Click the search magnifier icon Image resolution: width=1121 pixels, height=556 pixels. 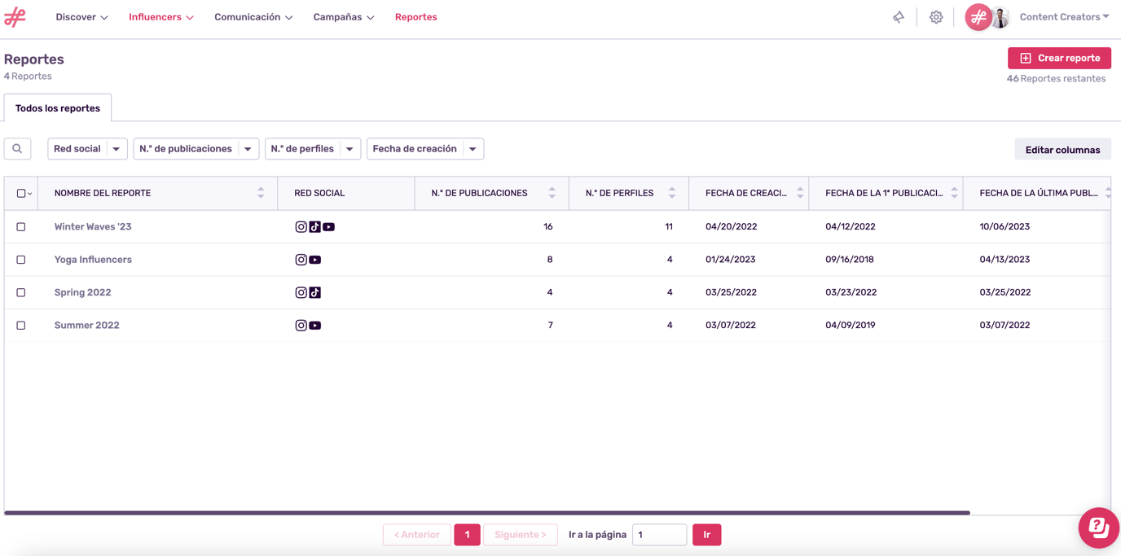(x=17, y=149)
